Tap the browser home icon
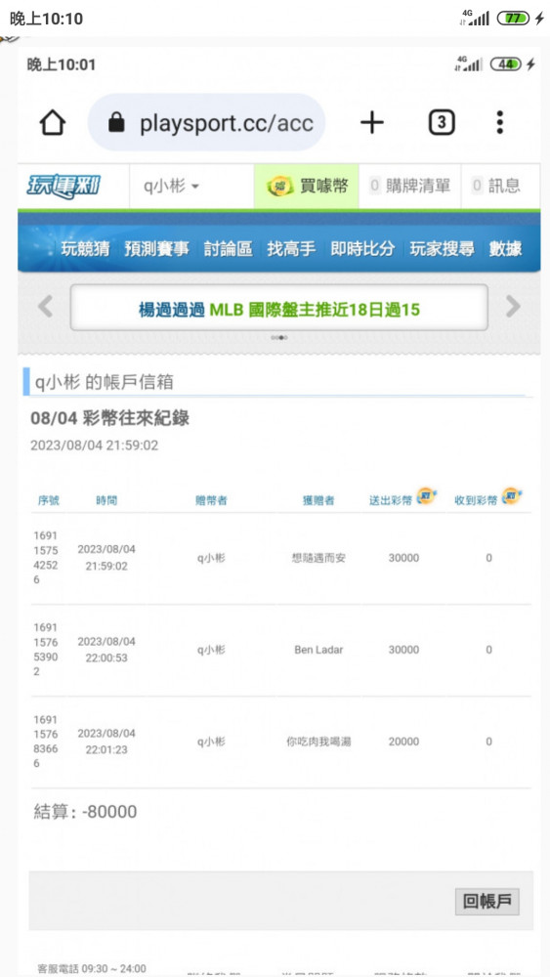550x977 pixels. (x=53, y=123)
